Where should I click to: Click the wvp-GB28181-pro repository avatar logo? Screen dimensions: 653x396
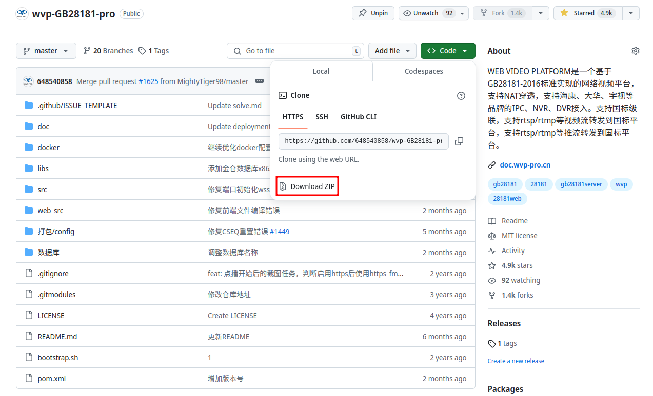(x=22, y=14)
